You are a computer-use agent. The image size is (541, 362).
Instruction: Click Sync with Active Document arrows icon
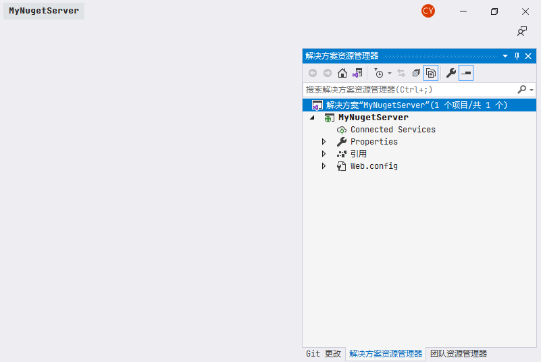[x=401, y=73]
